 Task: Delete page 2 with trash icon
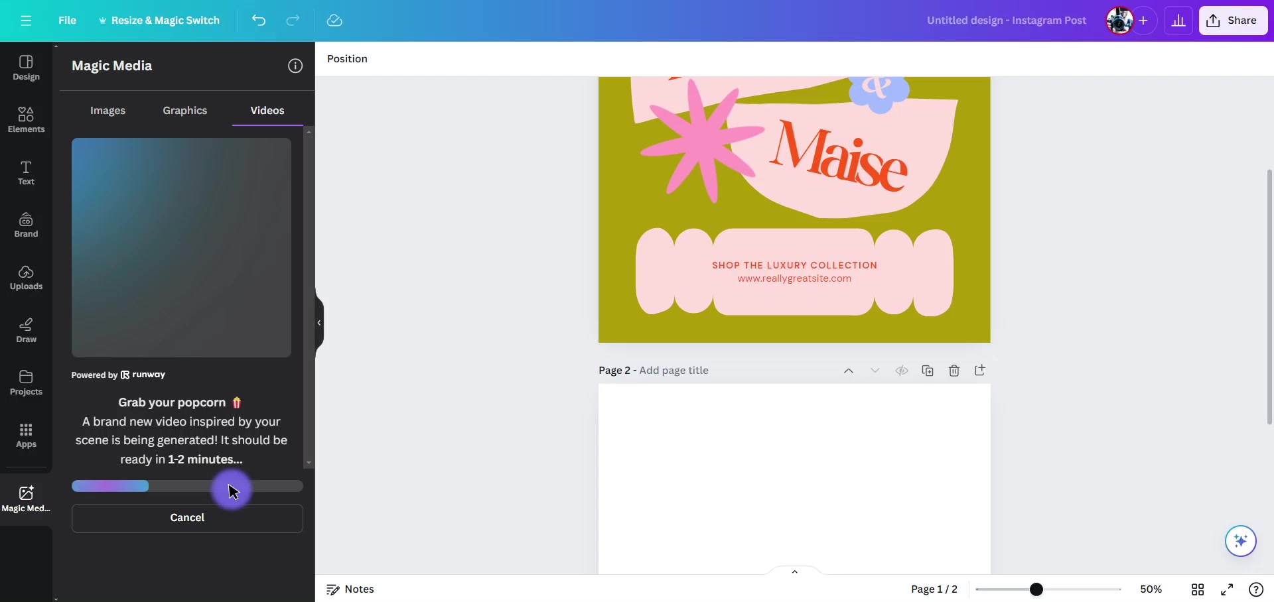click(954, 371)
